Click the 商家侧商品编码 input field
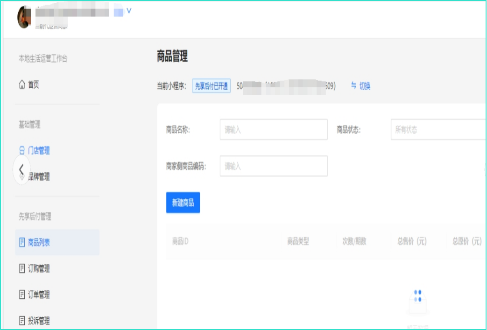 (x=274, y=166)
